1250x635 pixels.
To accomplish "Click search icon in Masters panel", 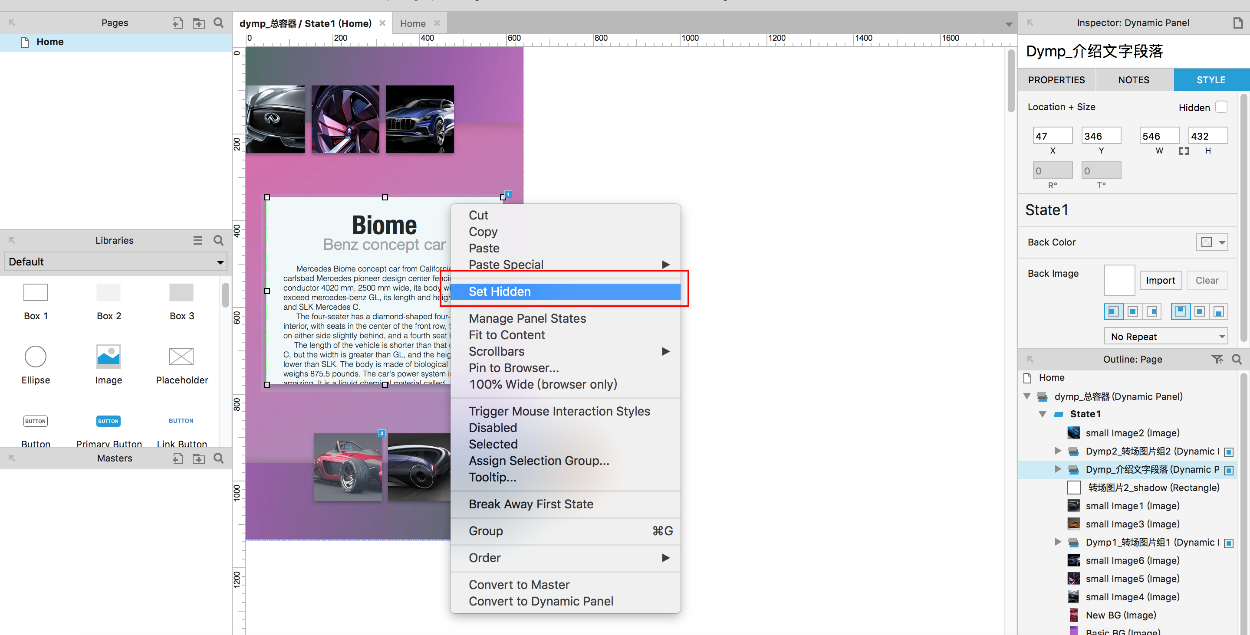I will click(219, 458).
